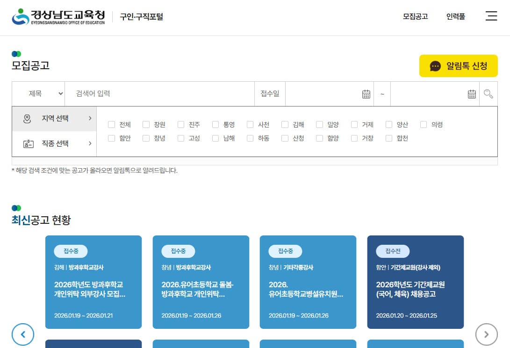Expand the 직종 선택 section chevron
Viewport: 510px width, 348px height.
click(x=90, y=143)
